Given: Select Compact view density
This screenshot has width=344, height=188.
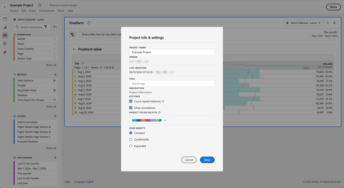Looking at the screenshot, I should 131,133.
